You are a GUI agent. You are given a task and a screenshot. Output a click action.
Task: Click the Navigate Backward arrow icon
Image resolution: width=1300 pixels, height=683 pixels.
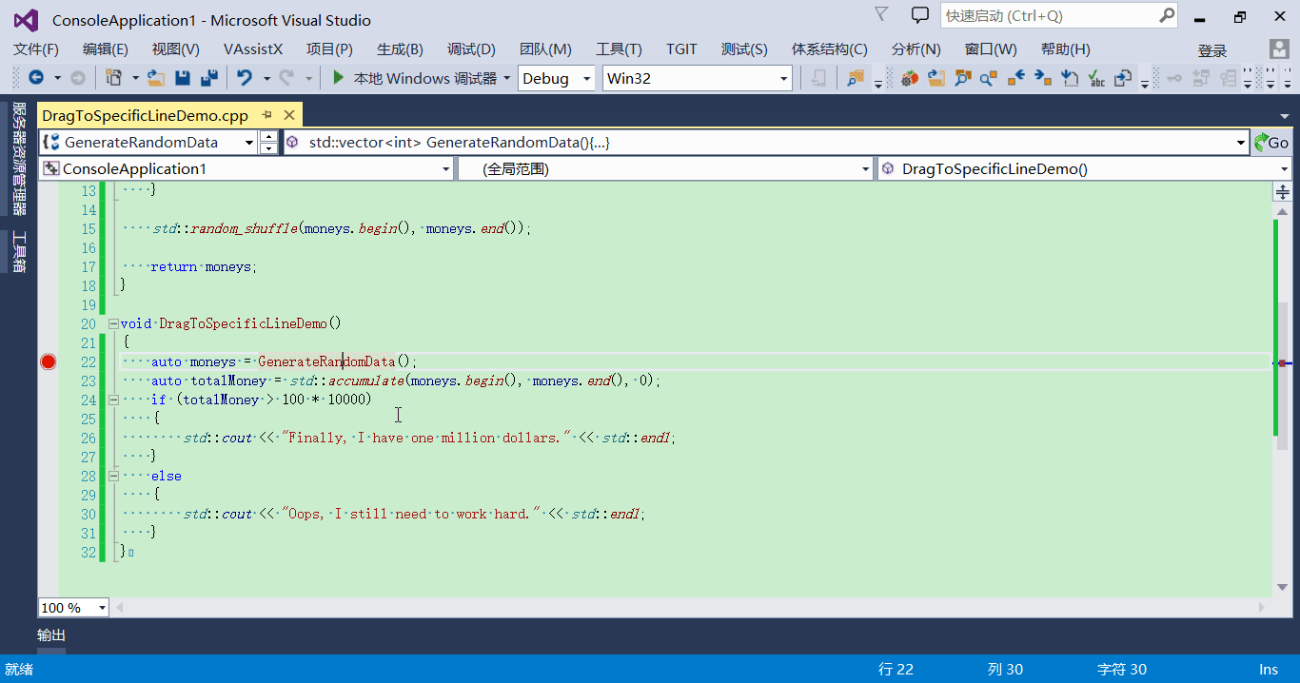coord(35,78)
